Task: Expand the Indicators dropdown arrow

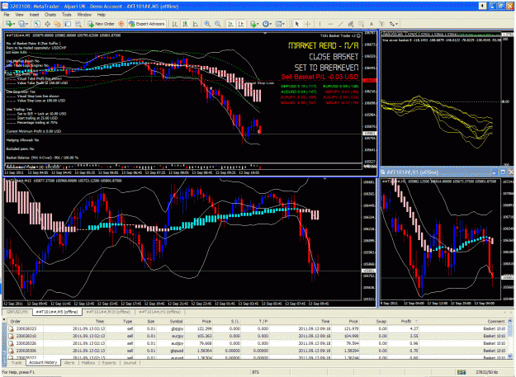Action: point(258,24)
